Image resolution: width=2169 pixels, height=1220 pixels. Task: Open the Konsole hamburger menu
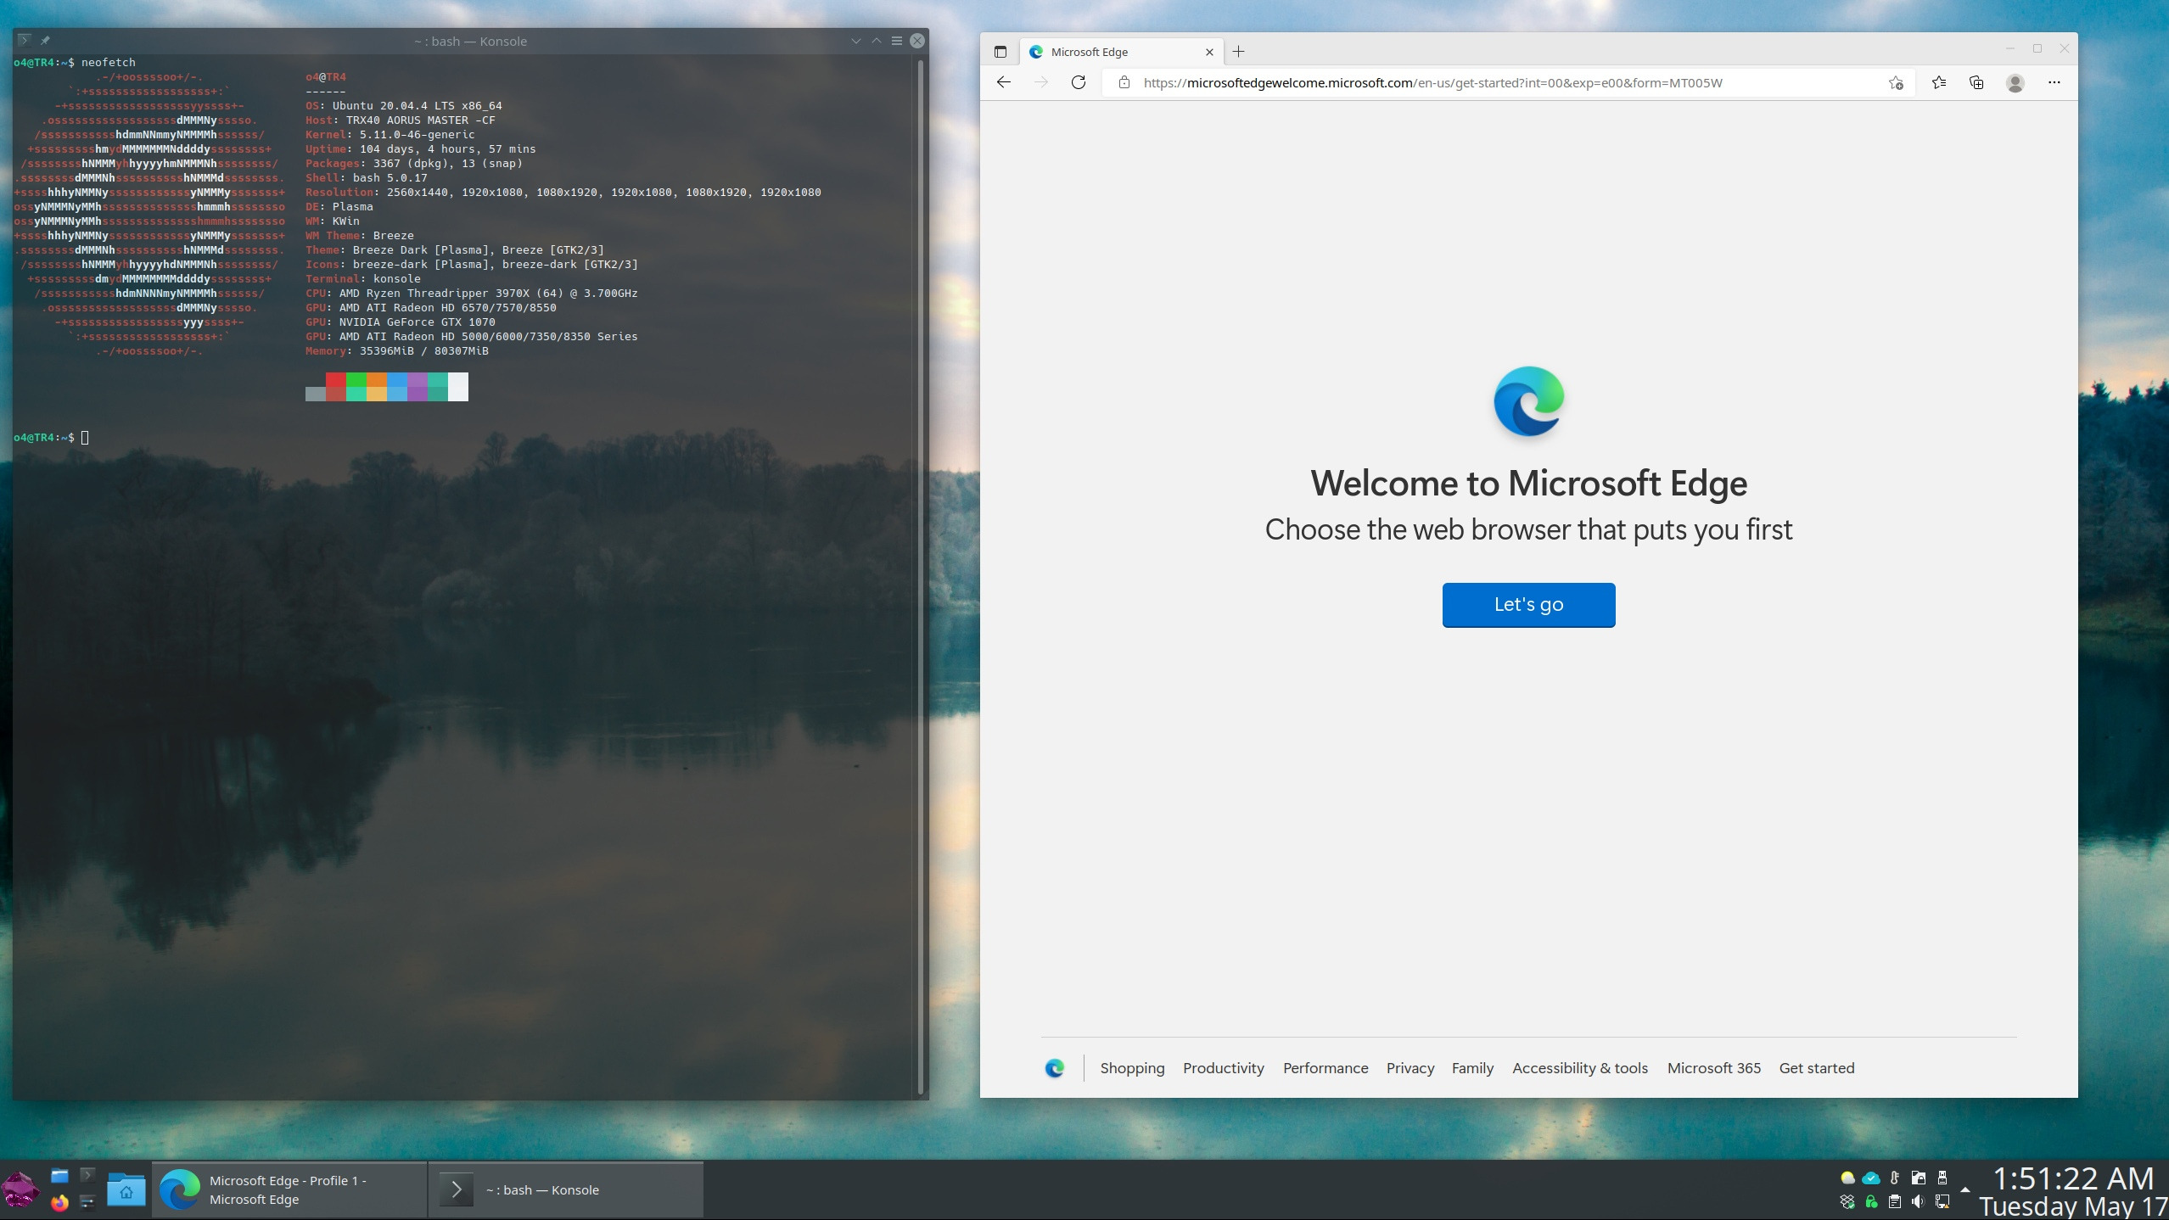[897, 41]
